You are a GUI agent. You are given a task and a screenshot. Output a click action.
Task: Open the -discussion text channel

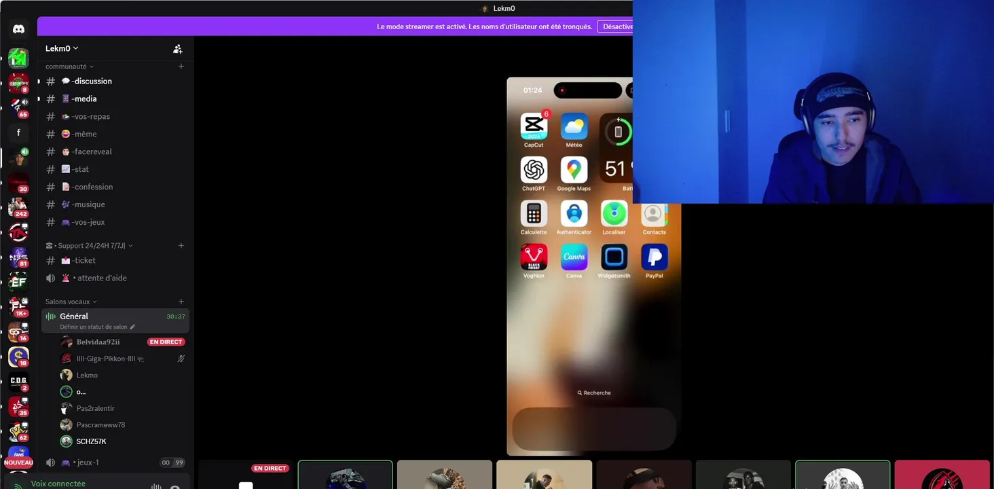tap(115, 81)
